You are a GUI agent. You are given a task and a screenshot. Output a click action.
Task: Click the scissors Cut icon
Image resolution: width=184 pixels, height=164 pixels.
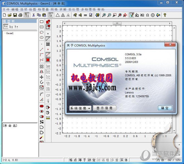coord(34,15)
